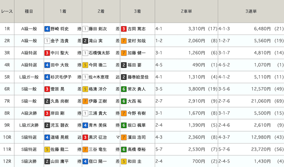Click the rider name 佐々木恵理
Image resolution: width=284 pixels, height=167 pixels.
[x=99, y=77]
